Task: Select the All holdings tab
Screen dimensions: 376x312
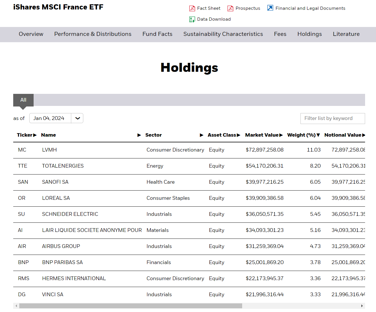Action: coord(23,100)
